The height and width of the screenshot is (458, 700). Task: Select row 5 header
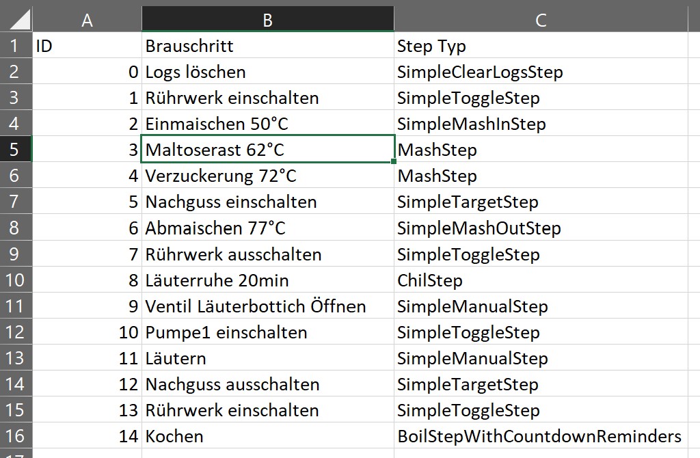tap(16, 150)
